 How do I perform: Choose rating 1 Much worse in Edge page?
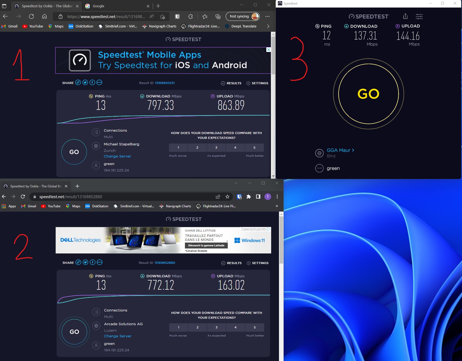(178, 148)
